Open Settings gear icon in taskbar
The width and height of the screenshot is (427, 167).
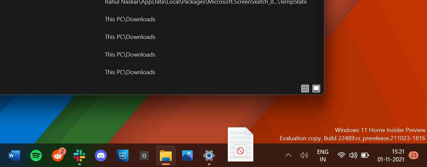(x=209, y=155)
